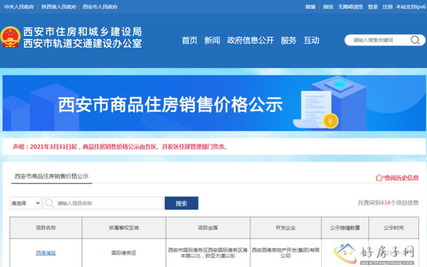This screenshot has width=427, height=267.
Task: Go to the 新闻 section
Action: tap(212, 41)
